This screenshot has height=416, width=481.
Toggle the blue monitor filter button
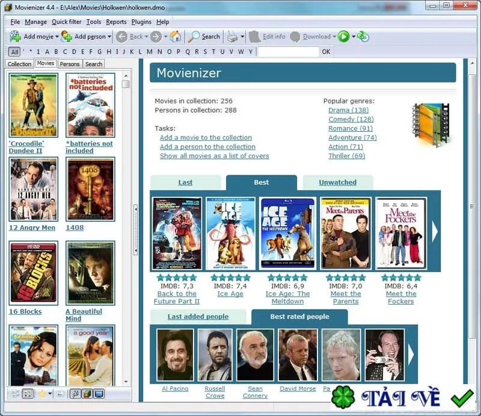(99, 394)
